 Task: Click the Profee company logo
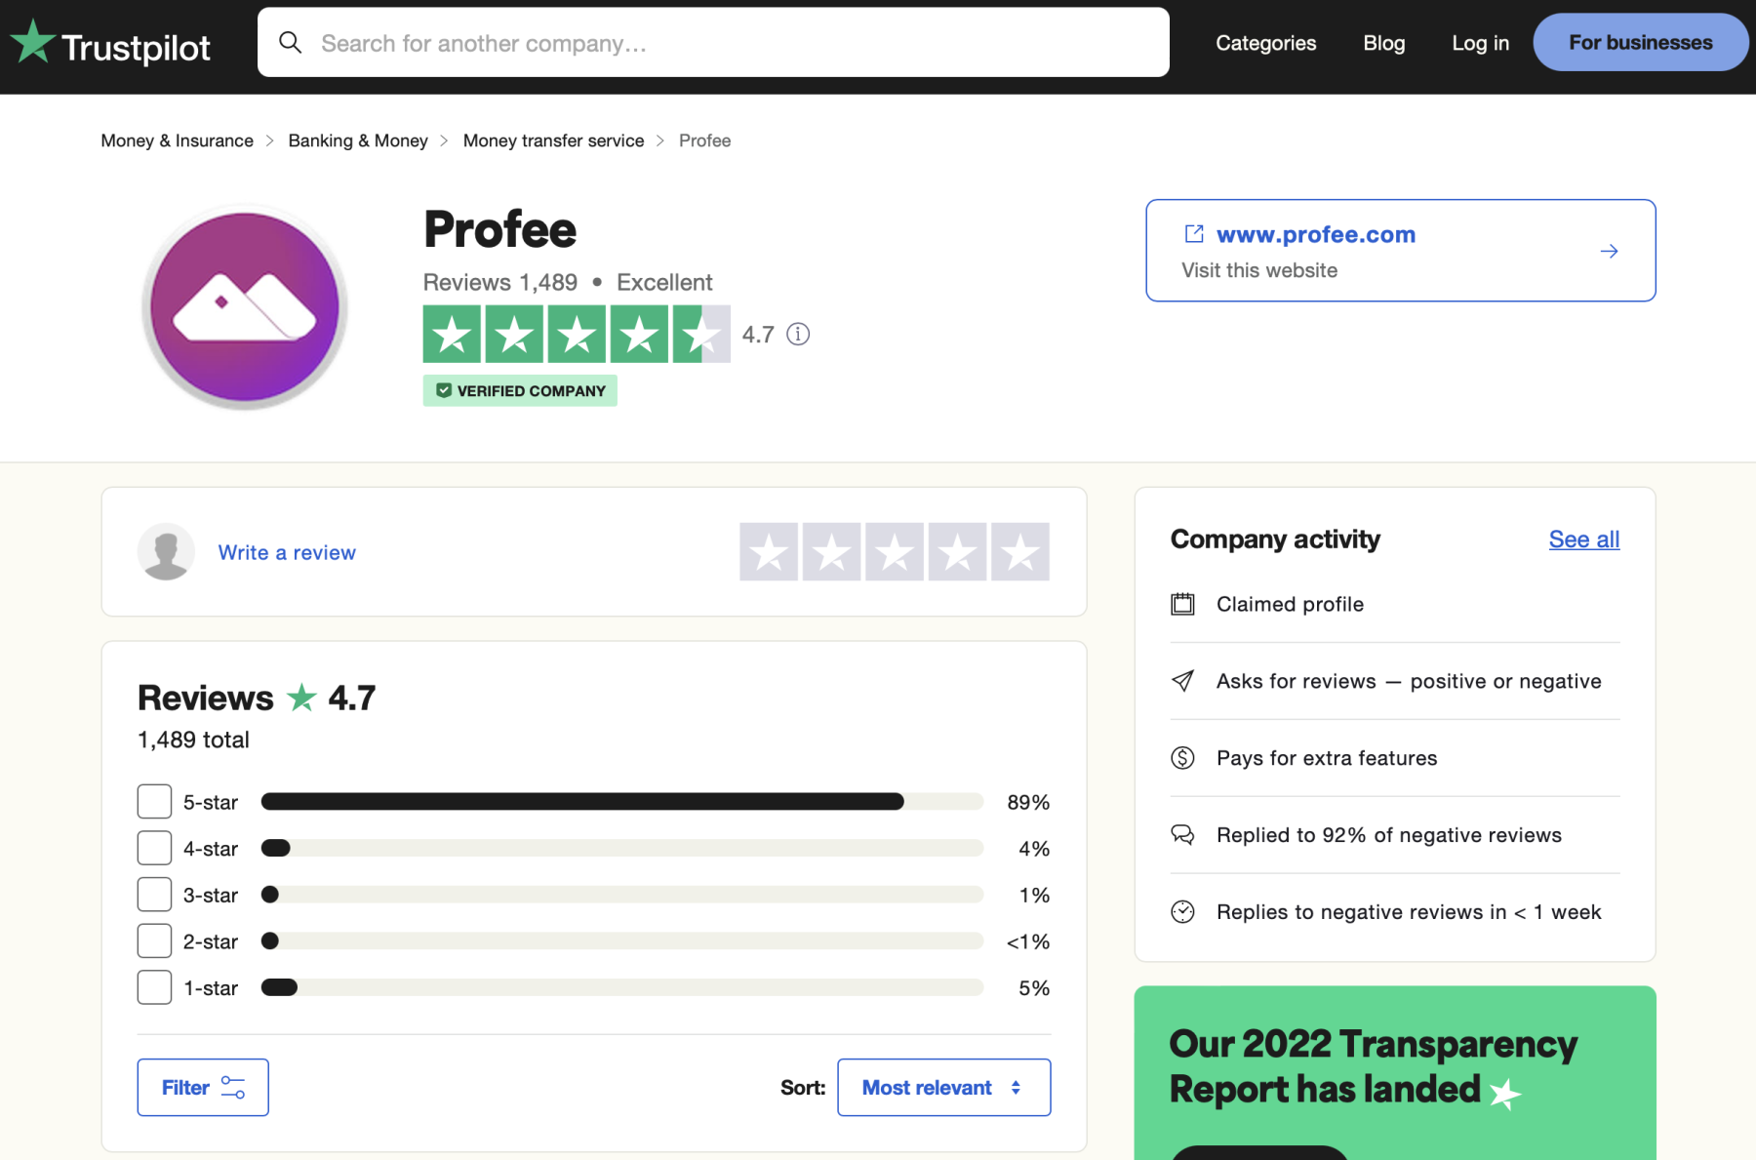[x=245, y=307]
